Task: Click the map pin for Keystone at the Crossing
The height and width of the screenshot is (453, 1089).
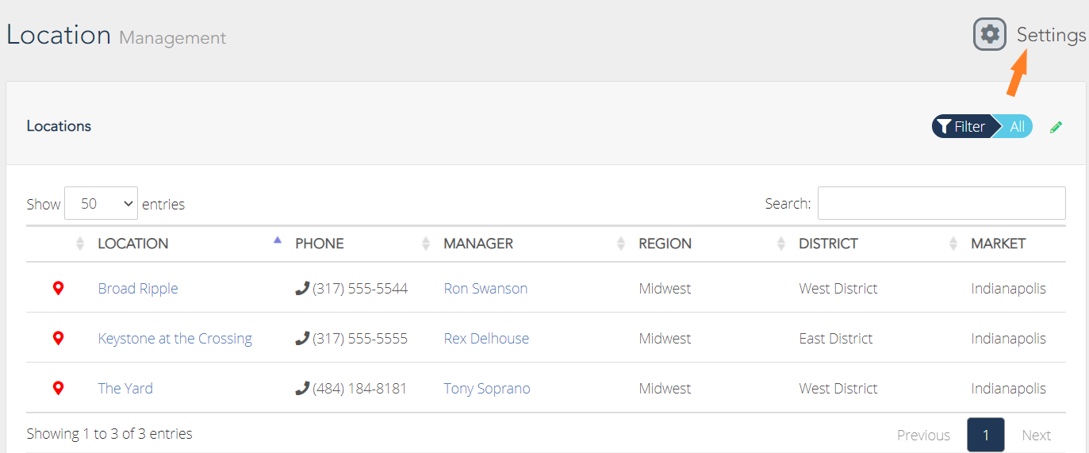Action: tap(58, 338)
